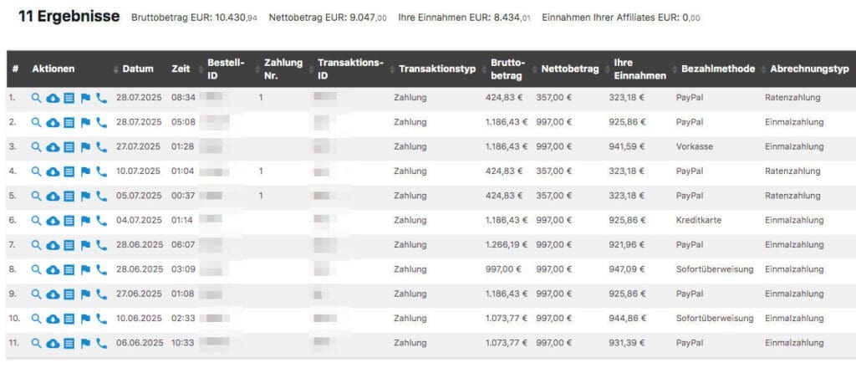Viewport: 856px width, 368px height.
Task: Click the phone icon in row 5
Action: point(101,196)
